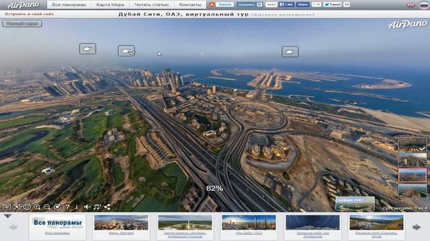The image size is (430, 241).
Task: Click the fullscreen expand icon
Action: point(17,207)
